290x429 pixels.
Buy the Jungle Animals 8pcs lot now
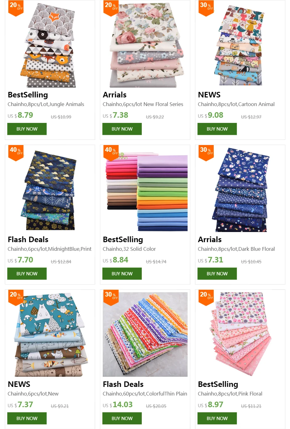27,129
